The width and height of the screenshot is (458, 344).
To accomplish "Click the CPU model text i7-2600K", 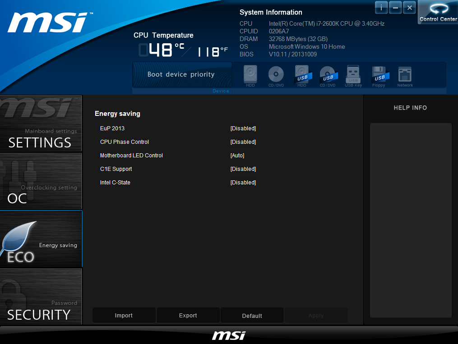I will [327, 23].
